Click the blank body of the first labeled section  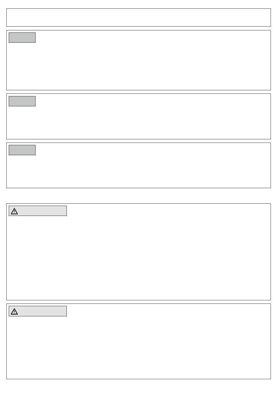[138, 67]
